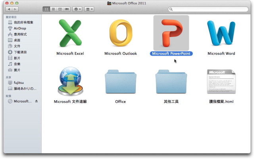Viewport: 254px width, 159px height.
Task: Open the 其他工具 folder
Action: click(x=171, y=81)
